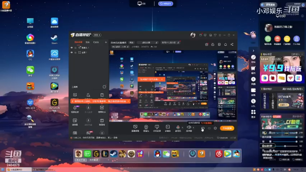Open personal center purple icon
306x172 pixels.
pyautogui.click(x=296, y=41)
